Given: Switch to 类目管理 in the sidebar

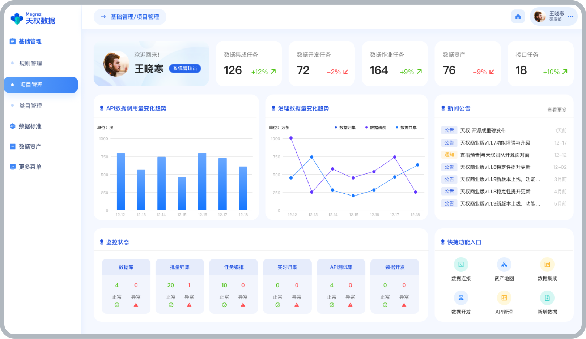Looking at the screenshot, I should click(x=30, y=106).
